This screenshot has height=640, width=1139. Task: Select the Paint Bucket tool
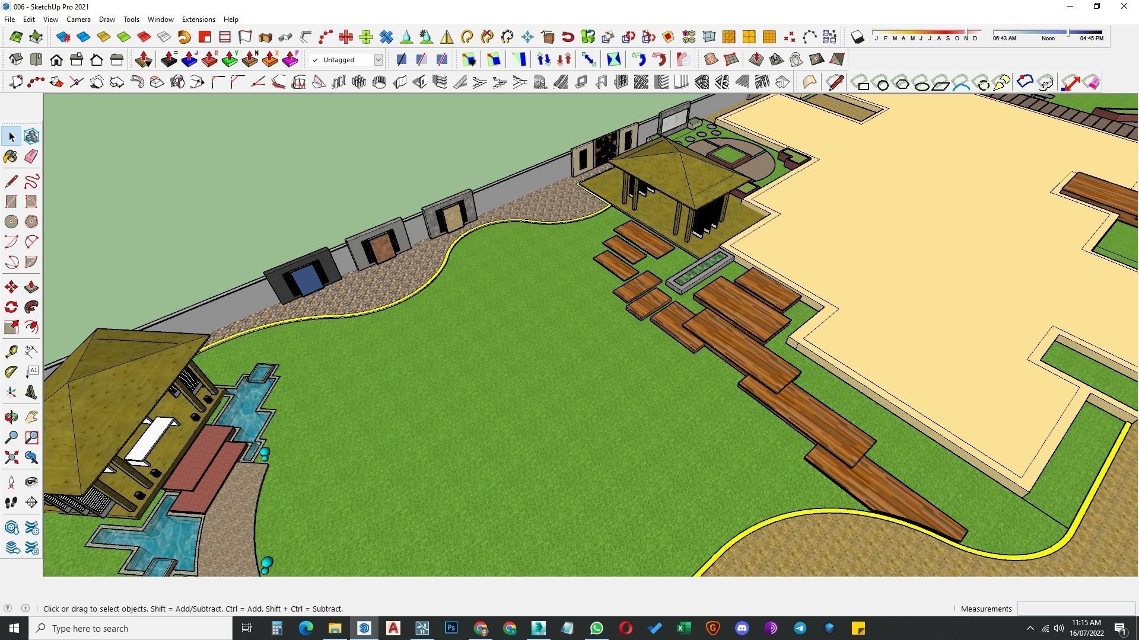click(x=11, y=156)
